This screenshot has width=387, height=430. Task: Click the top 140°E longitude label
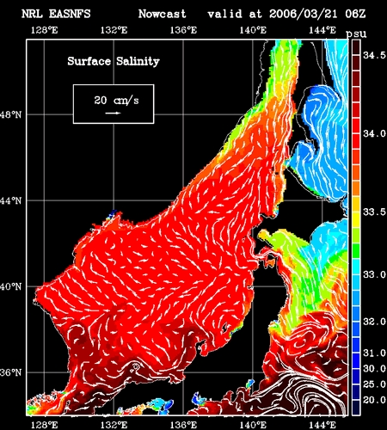point(253,30)
